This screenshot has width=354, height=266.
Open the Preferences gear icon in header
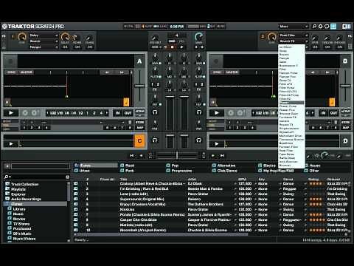[321, 26]
